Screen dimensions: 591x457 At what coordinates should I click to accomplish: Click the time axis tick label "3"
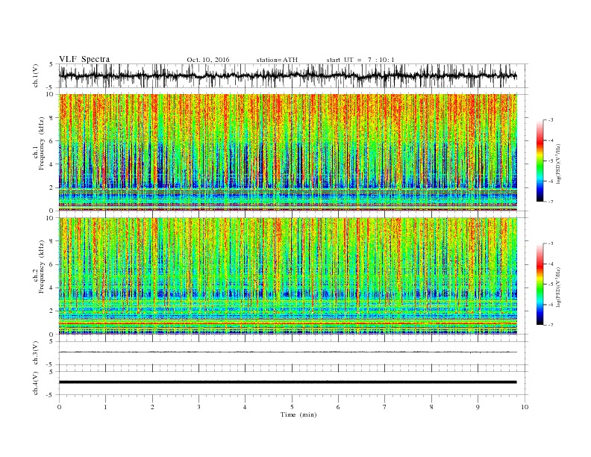pyautogui.click(x=198, y=407)
